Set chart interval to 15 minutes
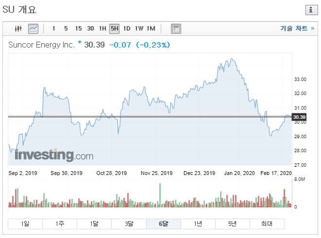 tap(78, 29)
